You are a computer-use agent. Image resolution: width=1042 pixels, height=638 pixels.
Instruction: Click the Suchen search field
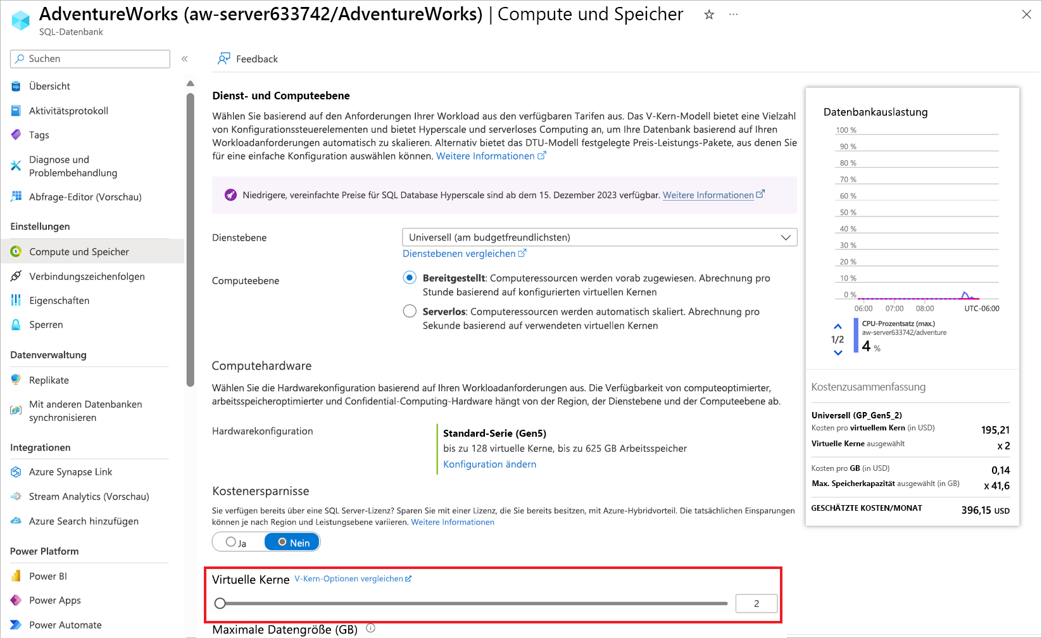click(90, 58)
